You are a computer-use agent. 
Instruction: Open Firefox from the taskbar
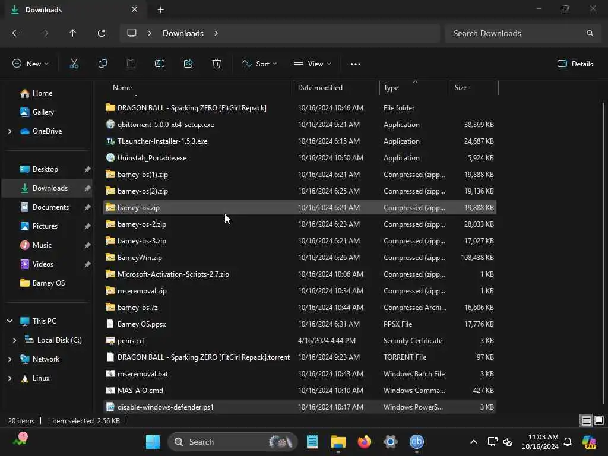tap(364, 442)
